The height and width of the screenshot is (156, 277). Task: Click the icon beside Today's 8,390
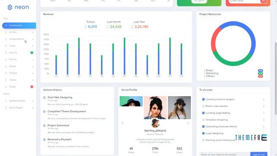pos(86,27)
